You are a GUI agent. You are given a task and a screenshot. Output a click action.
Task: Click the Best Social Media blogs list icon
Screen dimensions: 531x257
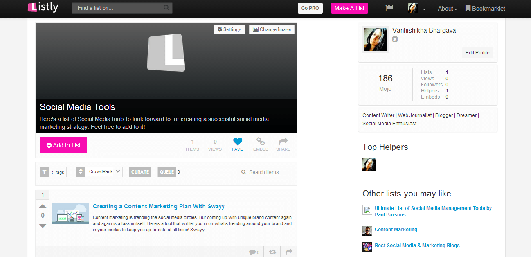click(367, 247)
